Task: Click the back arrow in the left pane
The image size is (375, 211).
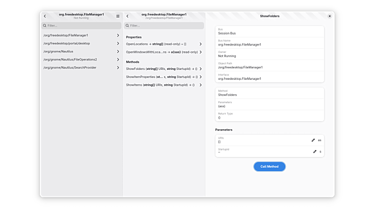Action: click(45, 16)
